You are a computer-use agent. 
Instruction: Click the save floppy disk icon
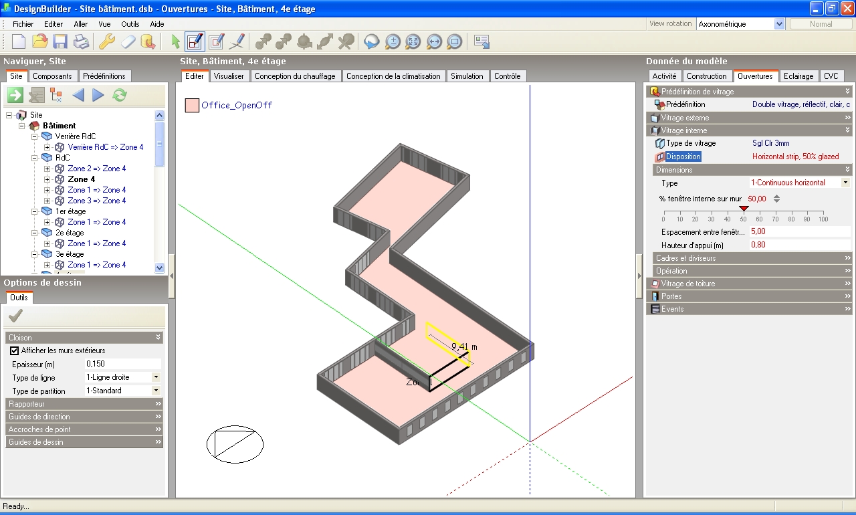(x=60, y=41)
